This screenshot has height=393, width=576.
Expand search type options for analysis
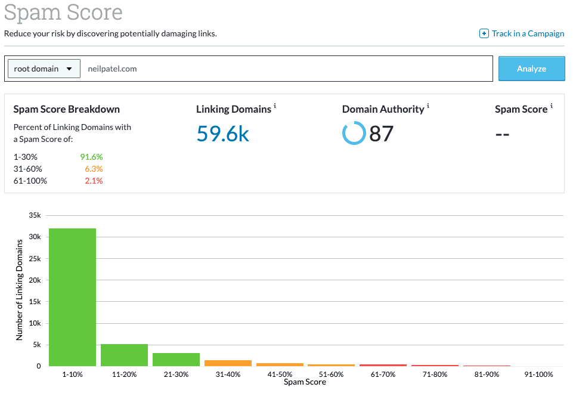tap(44, 68)
